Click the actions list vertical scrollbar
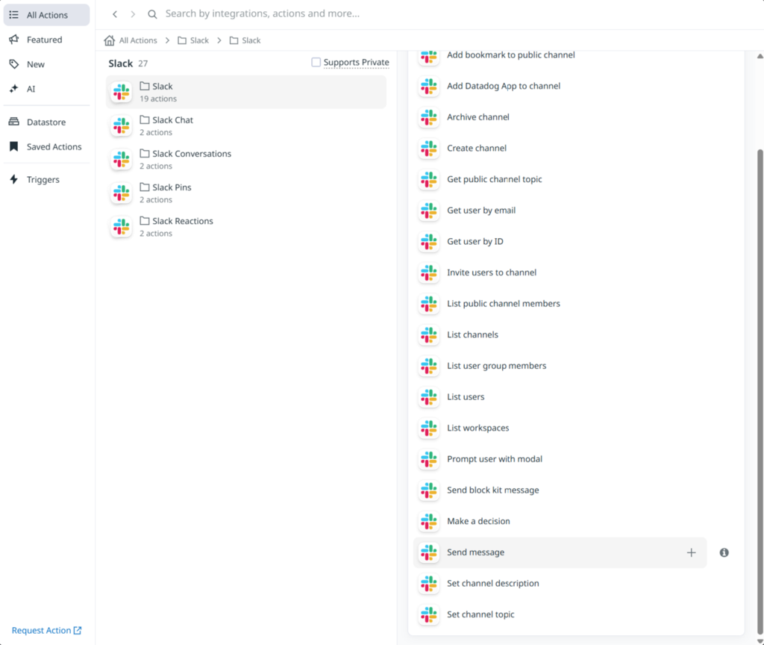The width and height of the screenshot is (764, 645). pos(760,390)
